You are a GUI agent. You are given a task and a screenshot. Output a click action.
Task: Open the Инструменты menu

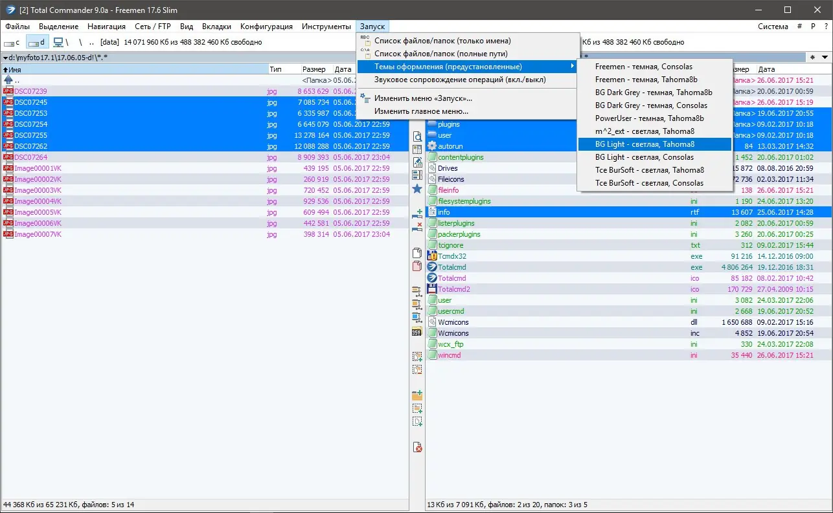(x=326, y=27)
